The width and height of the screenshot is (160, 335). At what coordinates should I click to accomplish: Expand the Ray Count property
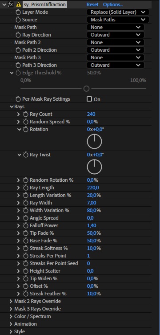tap(19, 114)
